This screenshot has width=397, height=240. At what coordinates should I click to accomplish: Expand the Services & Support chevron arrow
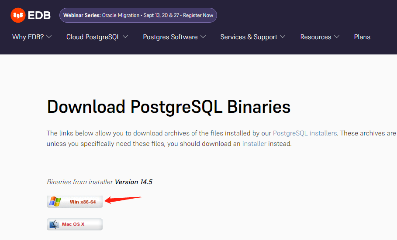[x=283, y=37]
